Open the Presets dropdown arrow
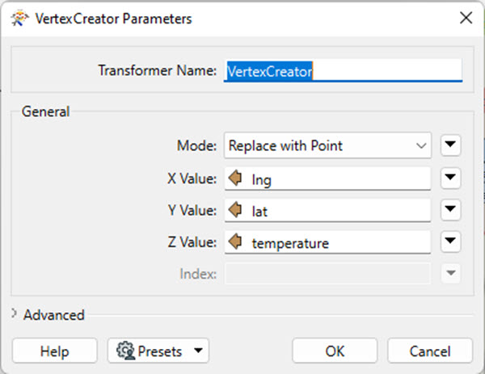Viewport: 485px width, 374px height. pyautogui.click(x=198, y=351)
